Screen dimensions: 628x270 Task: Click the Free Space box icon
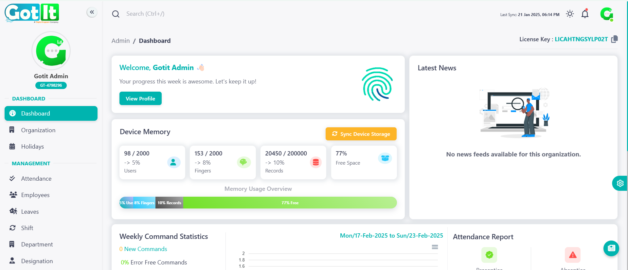coord(385,158)
